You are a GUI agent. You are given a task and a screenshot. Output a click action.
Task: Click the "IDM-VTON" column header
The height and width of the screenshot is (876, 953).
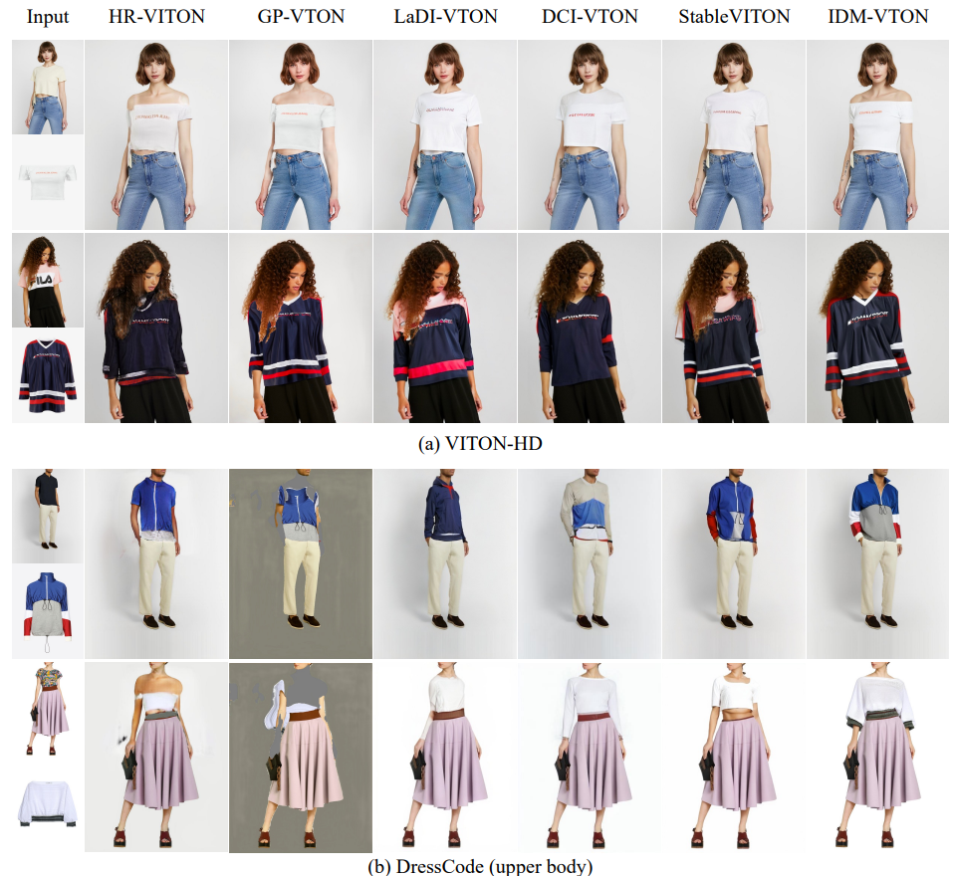click(878, 16)
